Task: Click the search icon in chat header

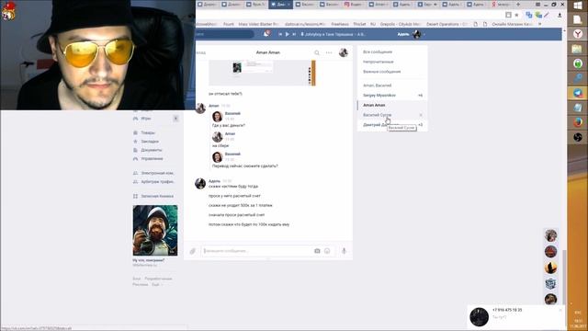Action: [x=317, y=53]
